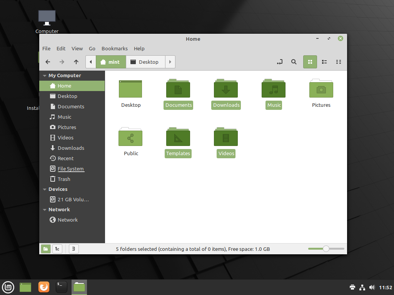The height and width of the screenshot is (295, 394).
Task: Toggle the location entry path button
Action: pyautogui.click(x=280, y=62)
